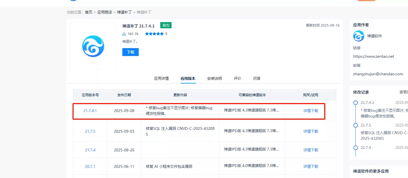Click 详情下载 for version 21.7.4.1
This screenshot has height=178, width=408.
coord(311,111)
